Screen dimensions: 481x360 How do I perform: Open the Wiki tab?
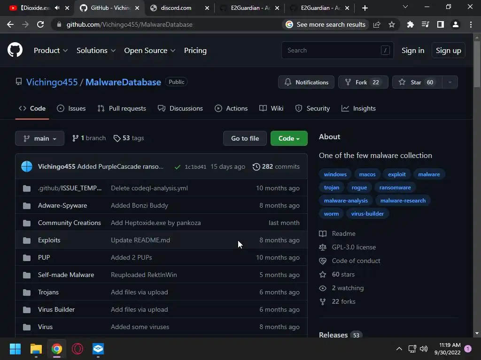271,108
